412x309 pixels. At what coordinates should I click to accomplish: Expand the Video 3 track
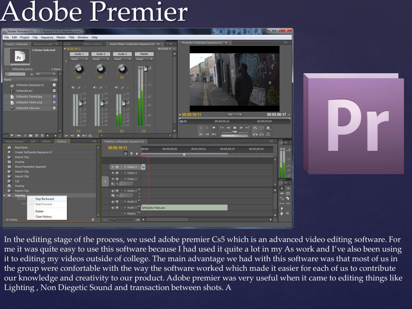125,167
